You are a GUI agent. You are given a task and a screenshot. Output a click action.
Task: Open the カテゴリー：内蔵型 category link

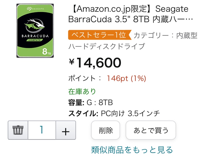coord(165,35)
